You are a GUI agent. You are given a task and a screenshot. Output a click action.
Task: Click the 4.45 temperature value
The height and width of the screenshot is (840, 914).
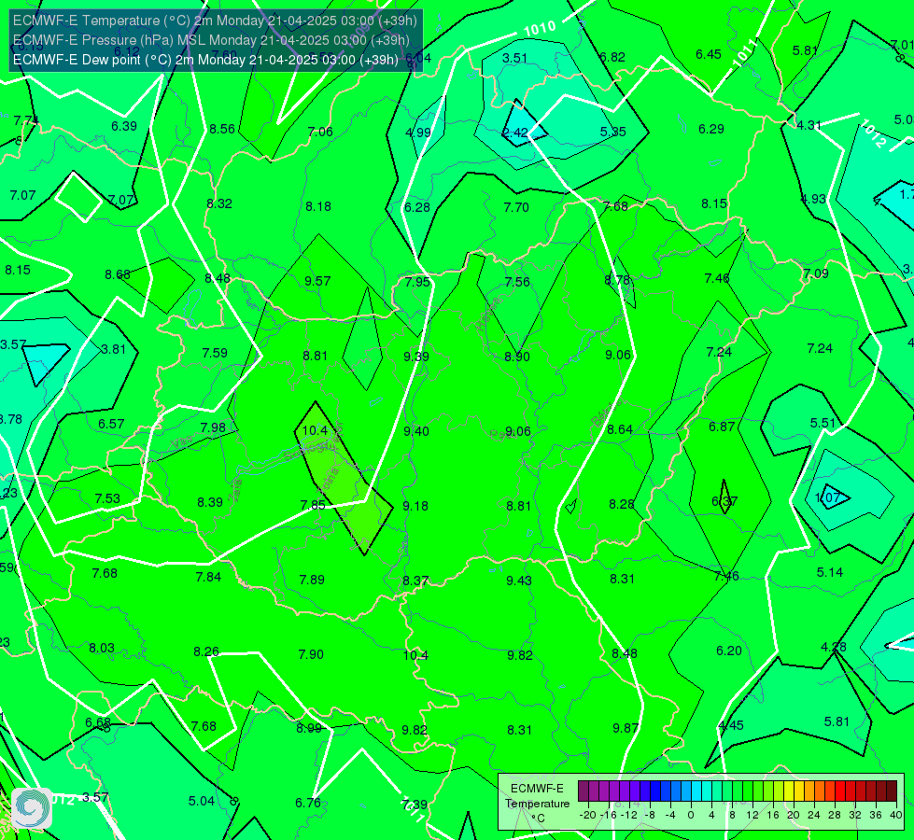coord(731,725)
